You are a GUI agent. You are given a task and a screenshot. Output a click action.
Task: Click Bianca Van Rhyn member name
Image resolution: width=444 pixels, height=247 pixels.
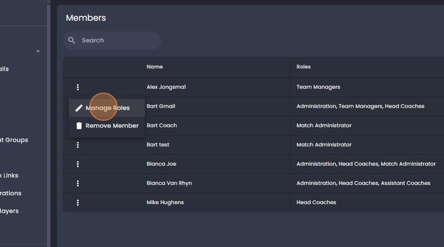[x=169, y=183]
